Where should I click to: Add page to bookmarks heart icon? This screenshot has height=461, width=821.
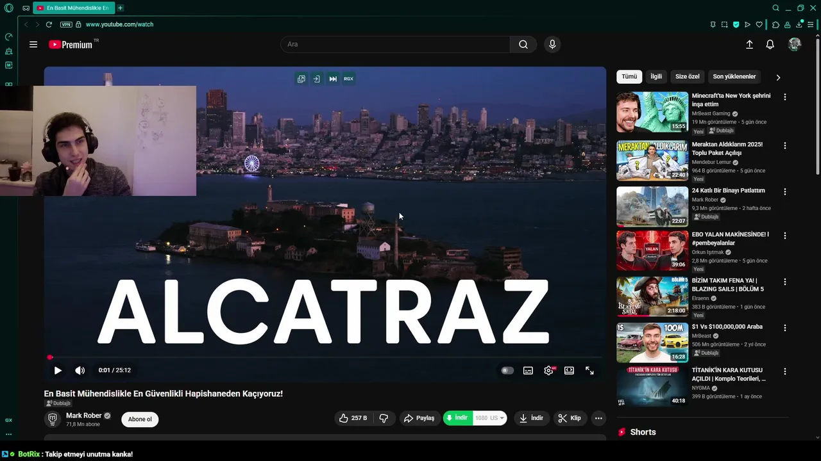click(x=759, y=24)
